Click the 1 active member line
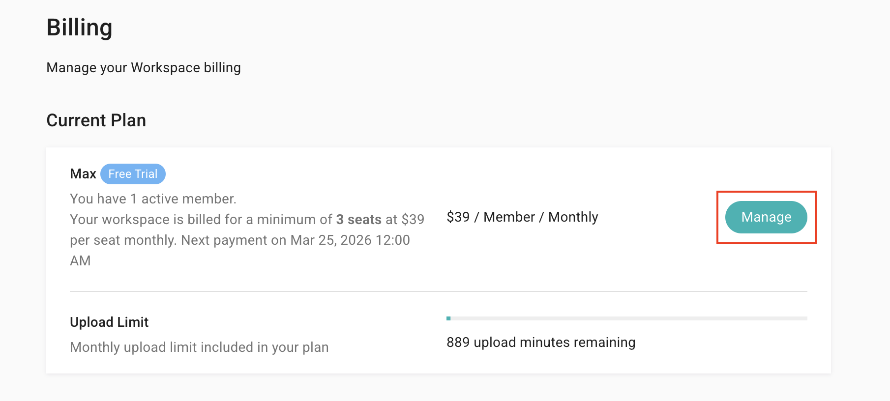Image resolution: width=890 pixels, height=401 pixels. click(x=153, y=199)
